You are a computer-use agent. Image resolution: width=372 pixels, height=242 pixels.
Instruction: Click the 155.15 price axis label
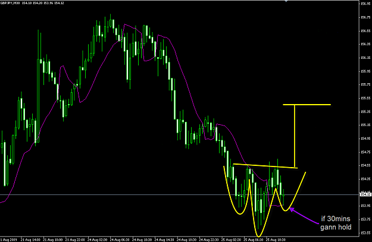(365, 125)
